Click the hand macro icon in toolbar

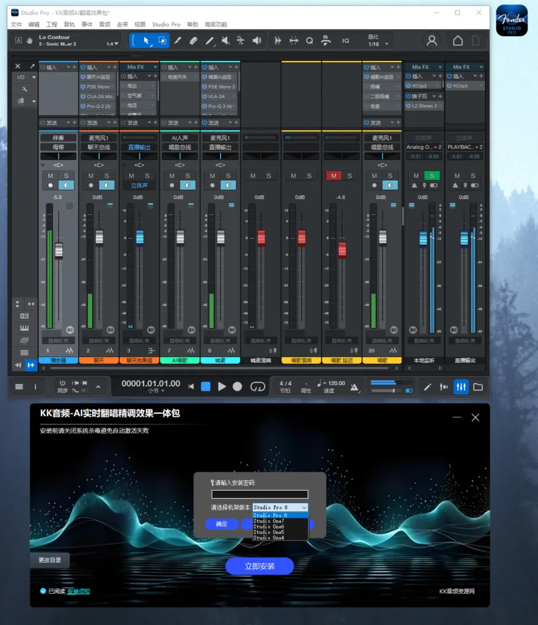pyautogui.click(x=30, y=41)
